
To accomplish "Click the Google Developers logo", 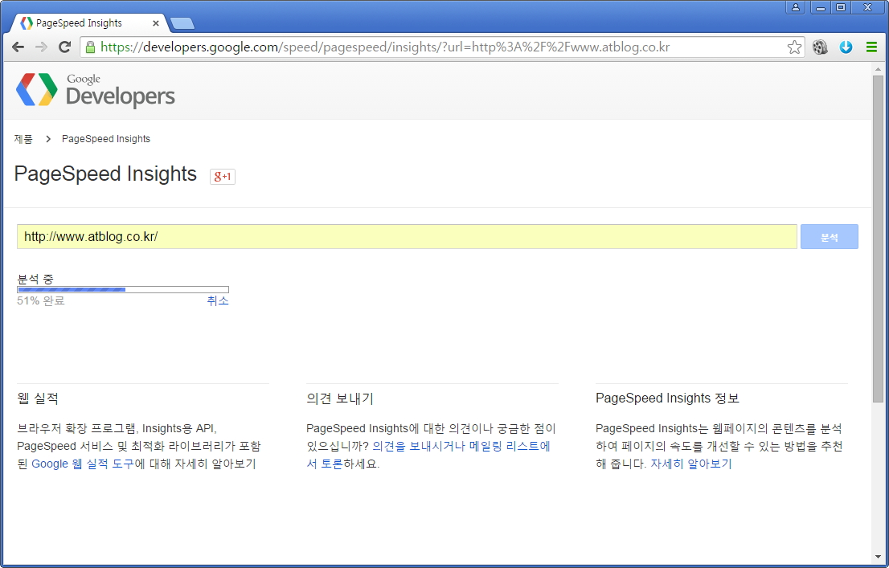I will pyautogui.click(x=96, y=90).
